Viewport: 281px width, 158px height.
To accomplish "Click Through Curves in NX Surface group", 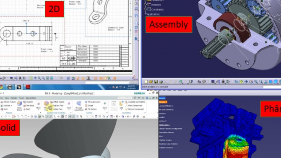I will 92,102.
